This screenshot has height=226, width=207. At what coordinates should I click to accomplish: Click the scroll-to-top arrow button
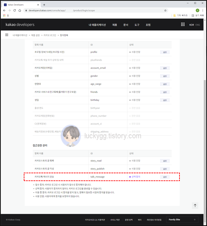coord(195,205)
